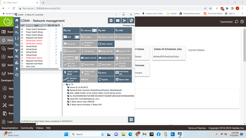Open the new browser tab
The height and width of the screenshot is (138, 246).
tap(43, 2)
